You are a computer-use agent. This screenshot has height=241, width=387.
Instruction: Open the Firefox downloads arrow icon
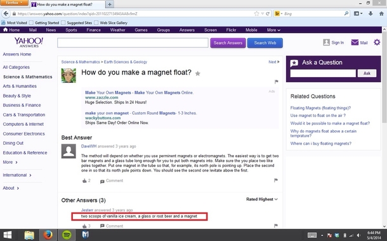(371, 13)
